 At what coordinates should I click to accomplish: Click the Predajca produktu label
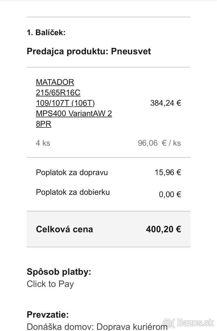pyautogui.click(x=68, y=51)
